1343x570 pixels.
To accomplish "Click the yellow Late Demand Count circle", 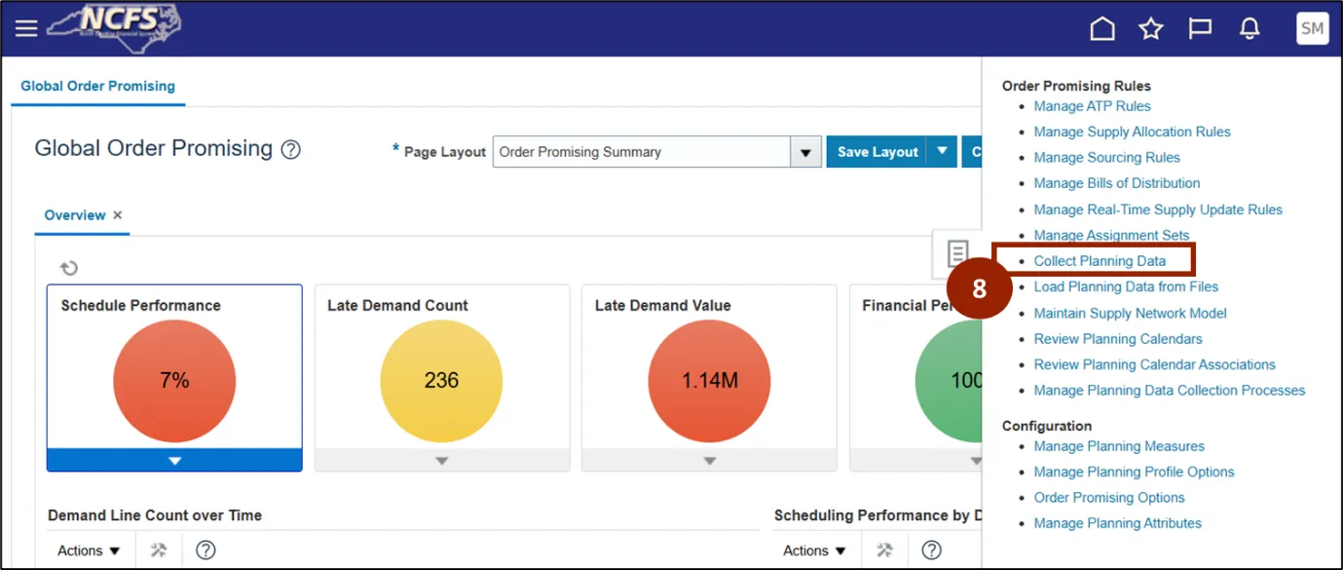I will pos(441,380).
